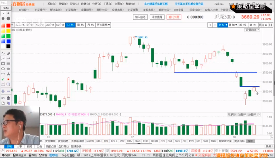Select the outlined rectangle tool
Image resolution: width=275 pixels, height=158 pixels.
coord(3,64)
